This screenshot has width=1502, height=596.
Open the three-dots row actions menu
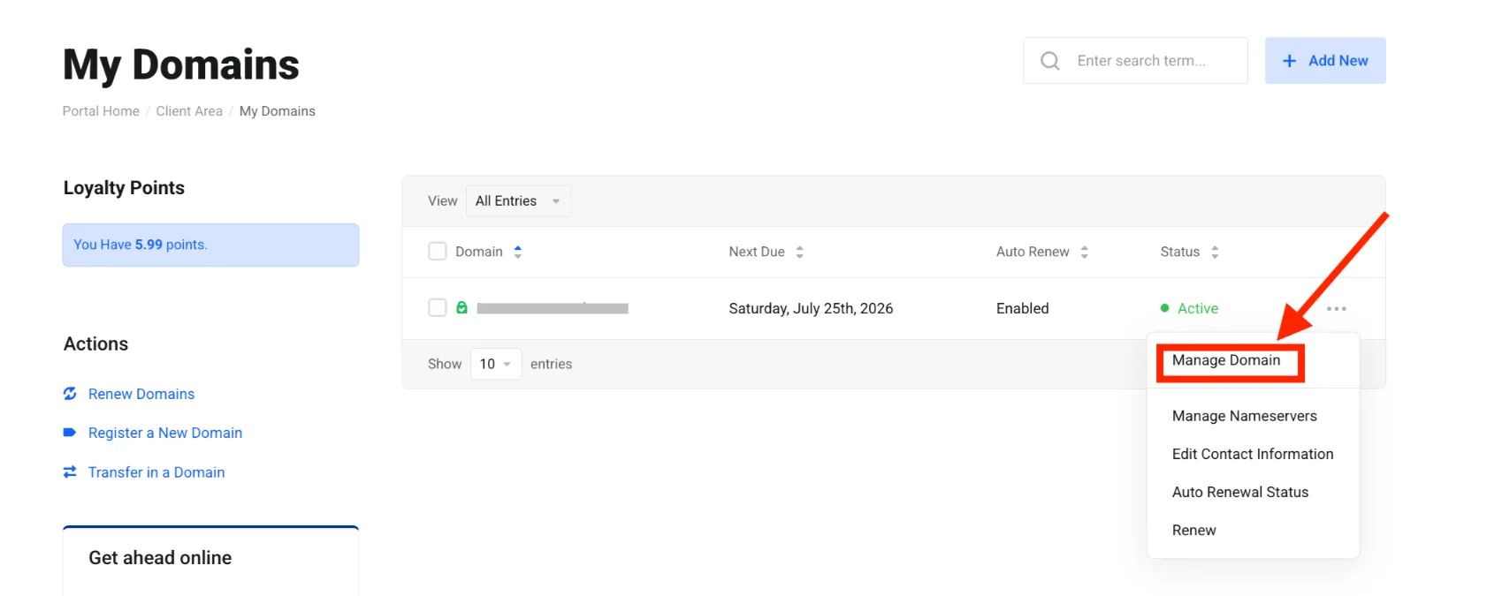[1336, 308]
